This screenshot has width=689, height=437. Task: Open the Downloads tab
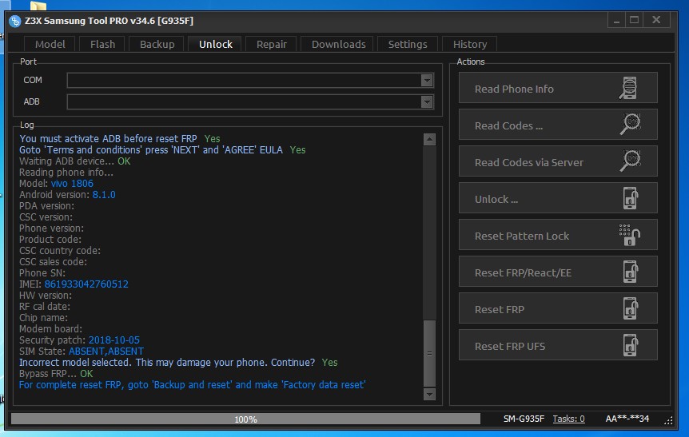pyautogui.click(x=338, y=45)
